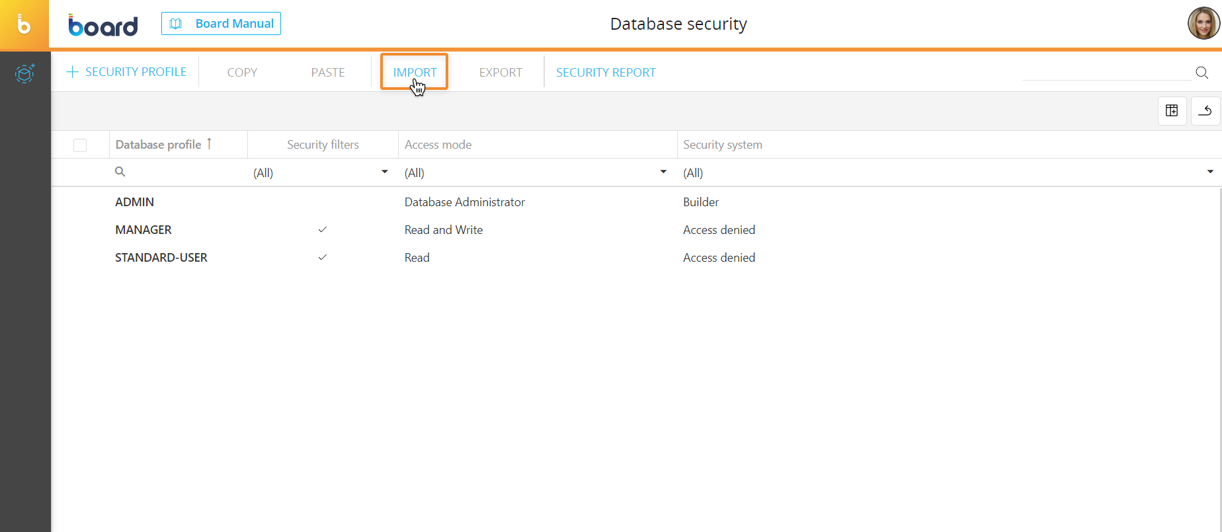
Task: Open the Board Manual link
Action: coord(221,24)
